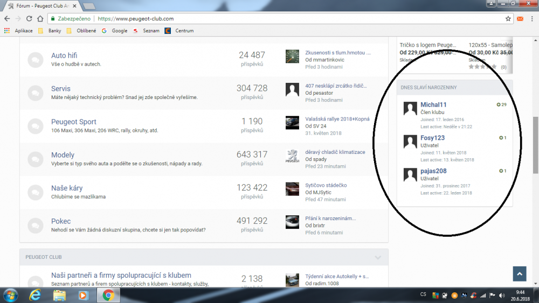
Task: Open Naši partneři a firmy forum
Action: point(121,275)
